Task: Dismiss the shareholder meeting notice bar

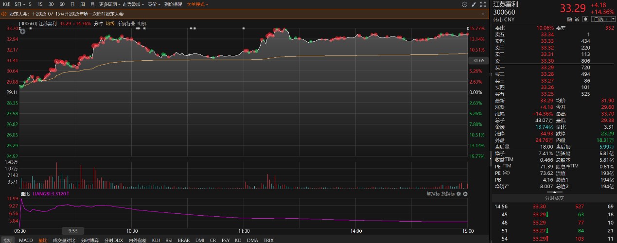Action: [x=483, y=14]
